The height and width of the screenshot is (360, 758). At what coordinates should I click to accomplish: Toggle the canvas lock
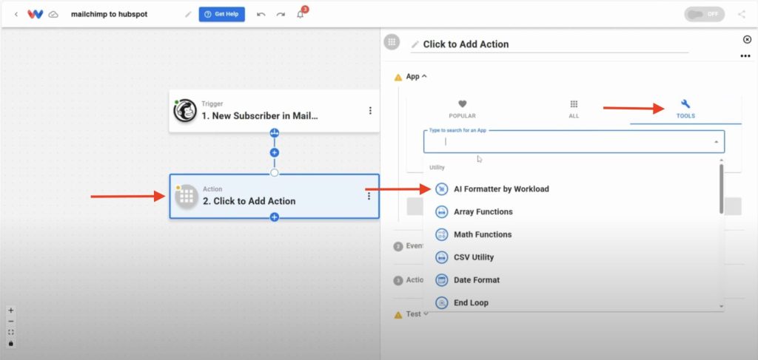point(11,343)
